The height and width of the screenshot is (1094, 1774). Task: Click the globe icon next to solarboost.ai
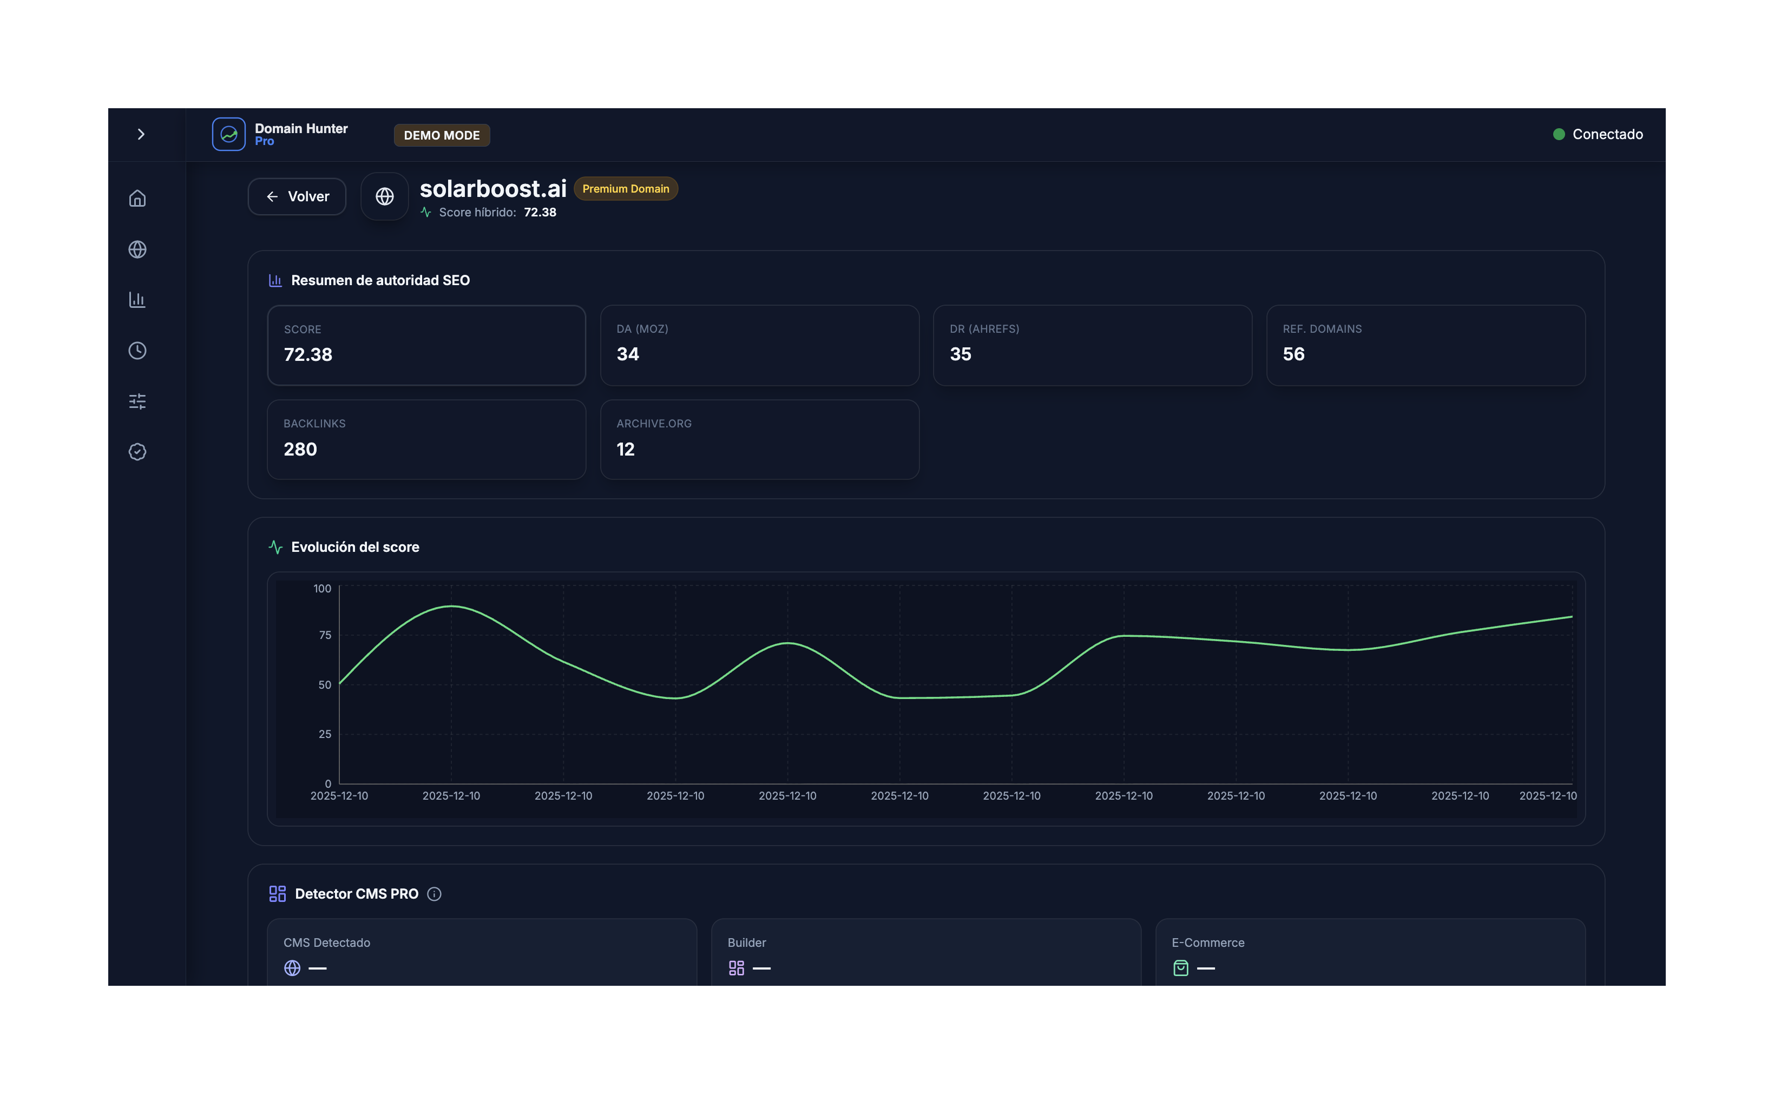coord(384,196)
